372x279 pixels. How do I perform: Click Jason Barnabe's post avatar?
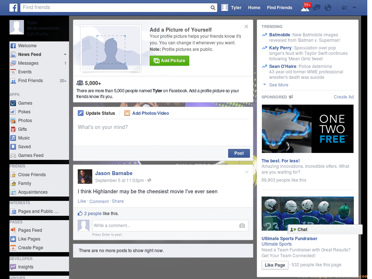pyautogui.click(x=85, y=177)
